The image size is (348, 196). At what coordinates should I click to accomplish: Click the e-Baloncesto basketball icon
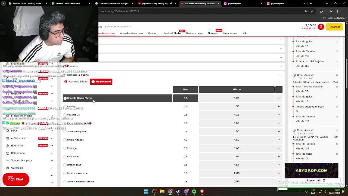[x=8, y=138]
